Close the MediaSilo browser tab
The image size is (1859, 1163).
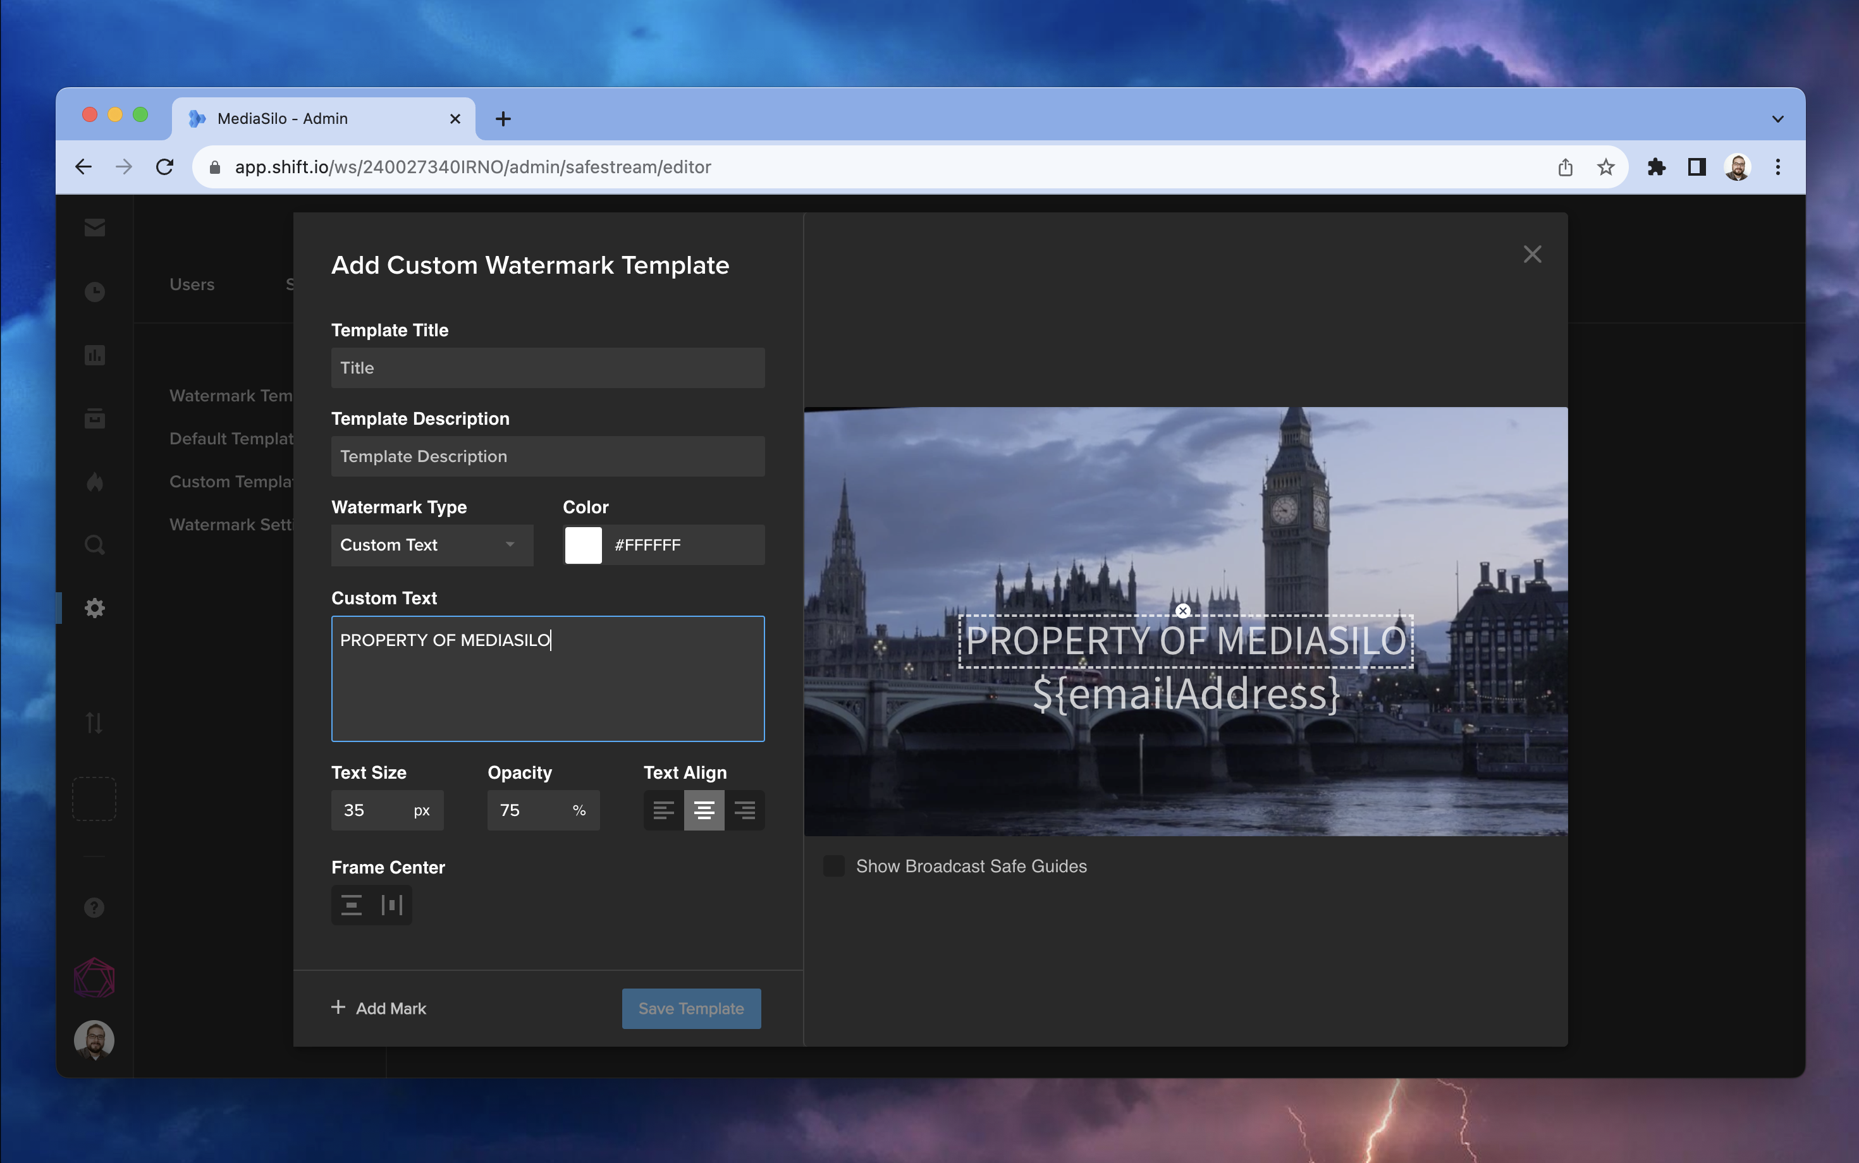tap(455, 118)
